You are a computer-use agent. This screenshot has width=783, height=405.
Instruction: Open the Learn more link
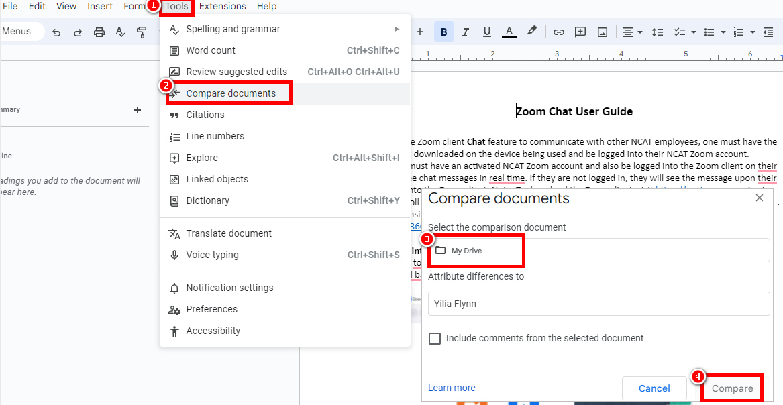[x=452, y=388]
